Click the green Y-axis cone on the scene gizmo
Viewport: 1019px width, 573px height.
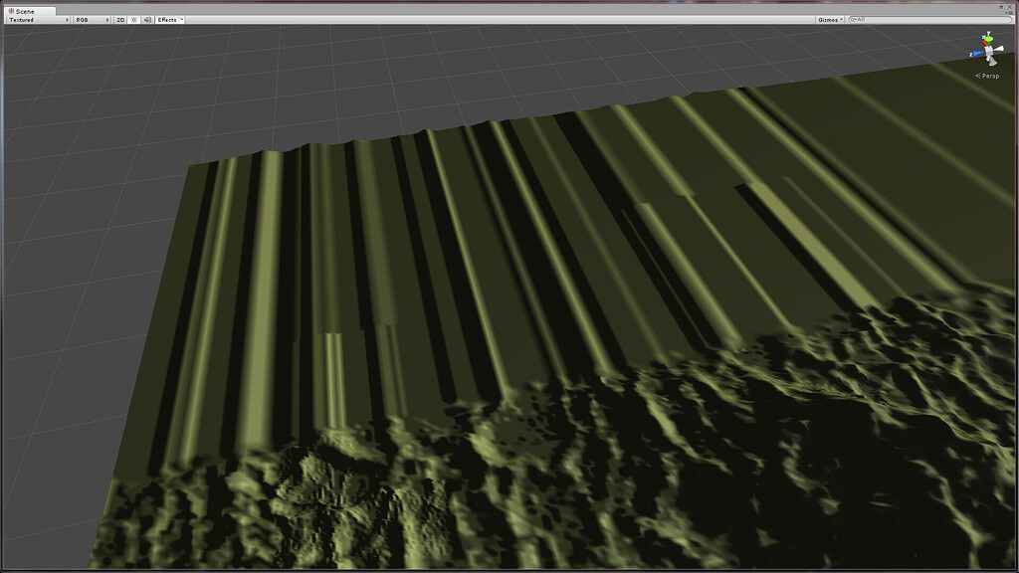[x=989, y=40]
